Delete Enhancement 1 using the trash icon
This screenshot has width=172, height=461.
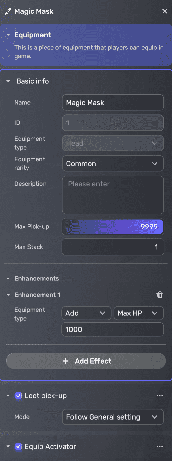(x=160, y=295)
